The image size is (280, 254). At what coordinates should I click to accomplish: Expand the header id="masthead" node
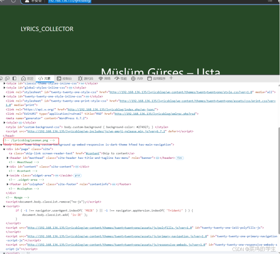pyautogui.click(x=8, y=158)
